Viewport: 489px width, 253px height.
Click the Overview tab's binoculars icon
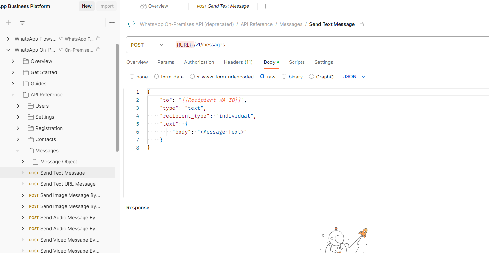(144, 6)
